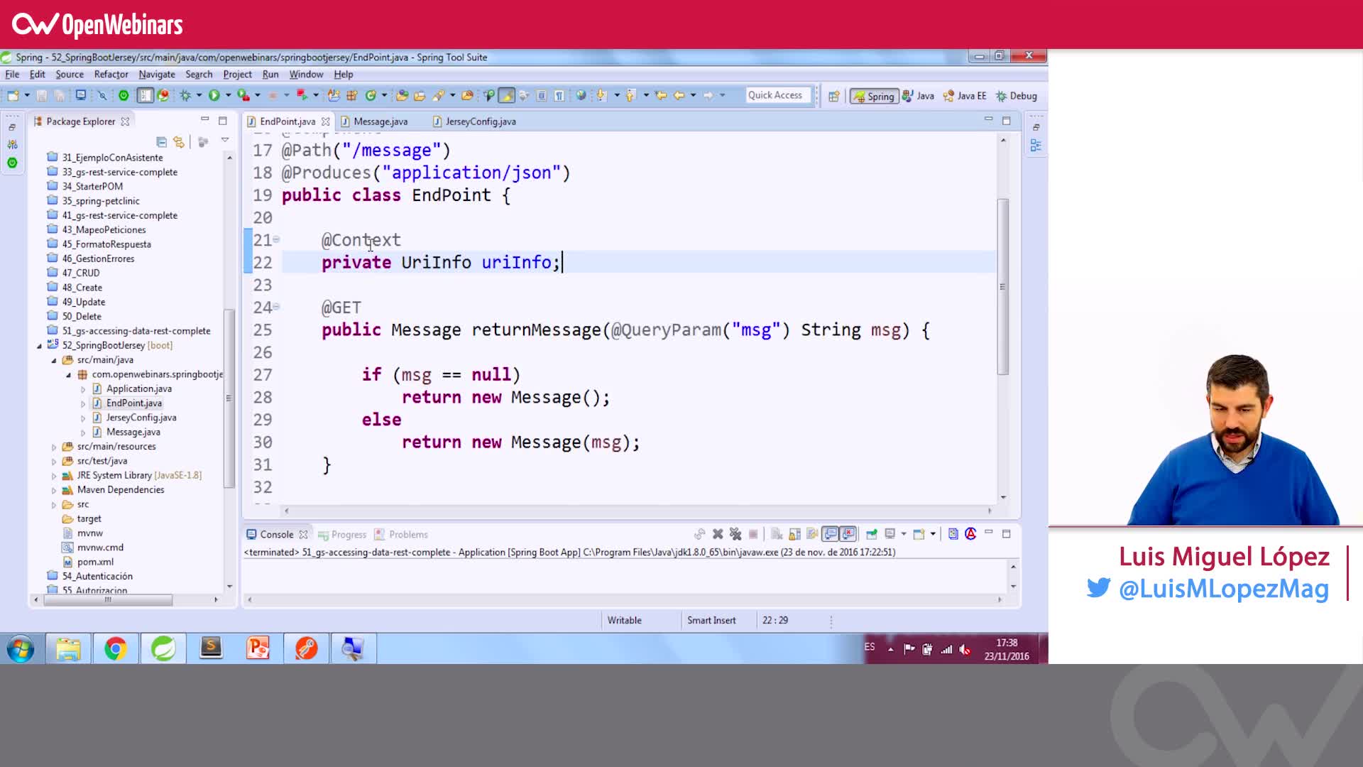Viewport: 1363px width, 767px height.
Task: Open the Run button dropdown arrow
Action: tap(228, 95)
